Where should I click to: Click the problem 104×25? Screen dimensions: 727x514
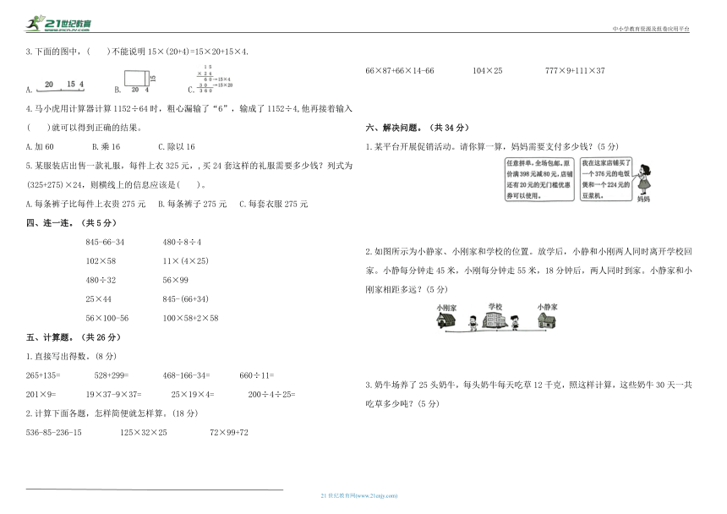pyautogui.click(x=487, y=70)
